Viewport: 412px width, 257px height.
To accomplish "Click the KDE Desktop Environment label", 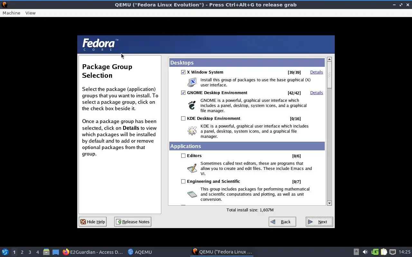I will pos(213,119).
